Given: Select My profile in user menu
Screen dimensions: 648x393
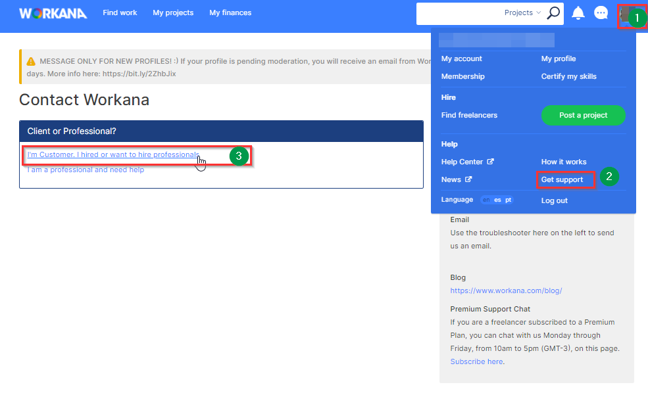Looking at the screenshot, I should coord(559,58).
